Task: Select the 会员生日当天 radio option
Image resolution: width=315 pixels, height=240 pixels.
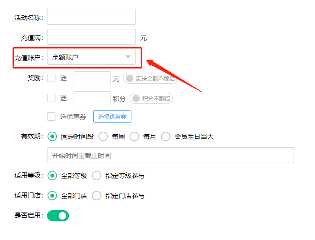Action: pos(165,137)
